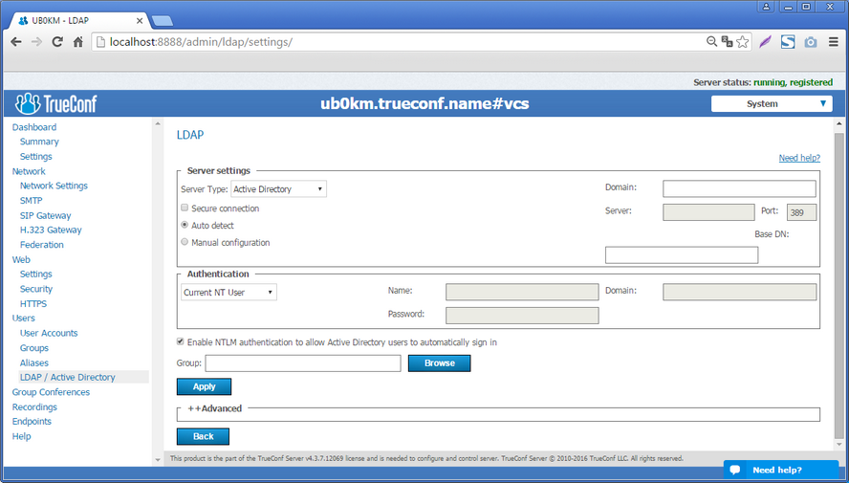
Task: Bookmark this page with the star
Action: (742, 42)
